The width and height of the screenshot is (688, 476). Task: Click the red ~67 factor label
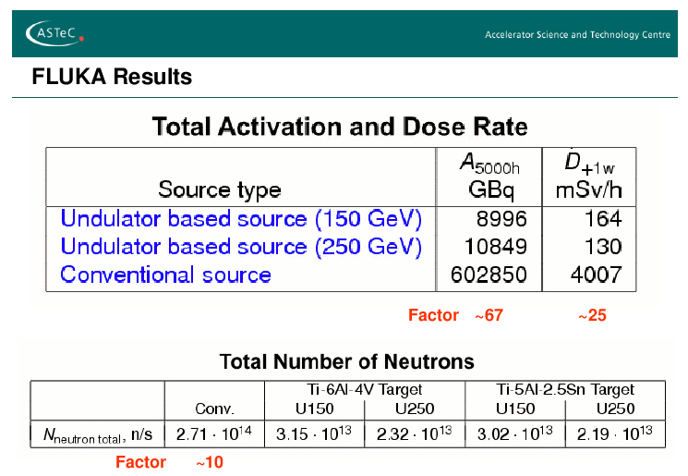tap(489, 316)
